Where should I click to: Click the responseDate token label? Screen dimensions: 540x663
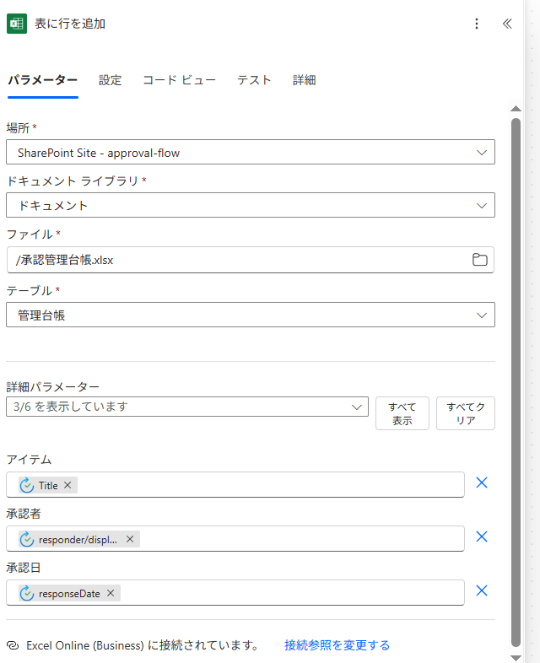coord(69,594)
